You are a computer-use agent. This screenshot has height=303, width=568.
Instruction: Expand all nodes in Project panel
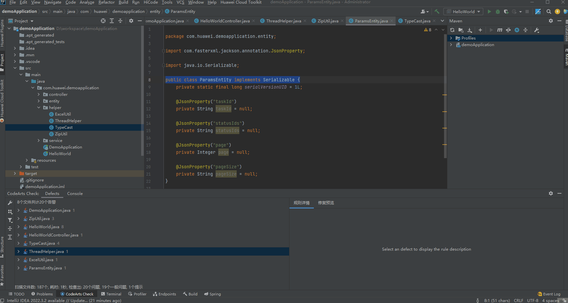(x=112, y=21)
